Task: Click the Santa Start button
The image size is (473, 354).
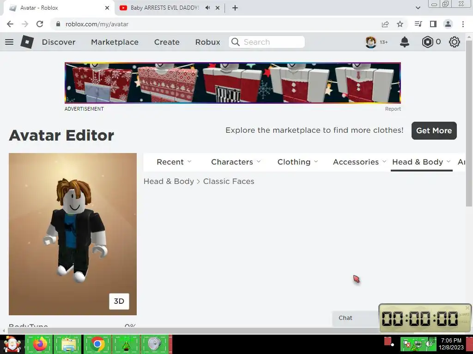Action: tap(12, 344)
